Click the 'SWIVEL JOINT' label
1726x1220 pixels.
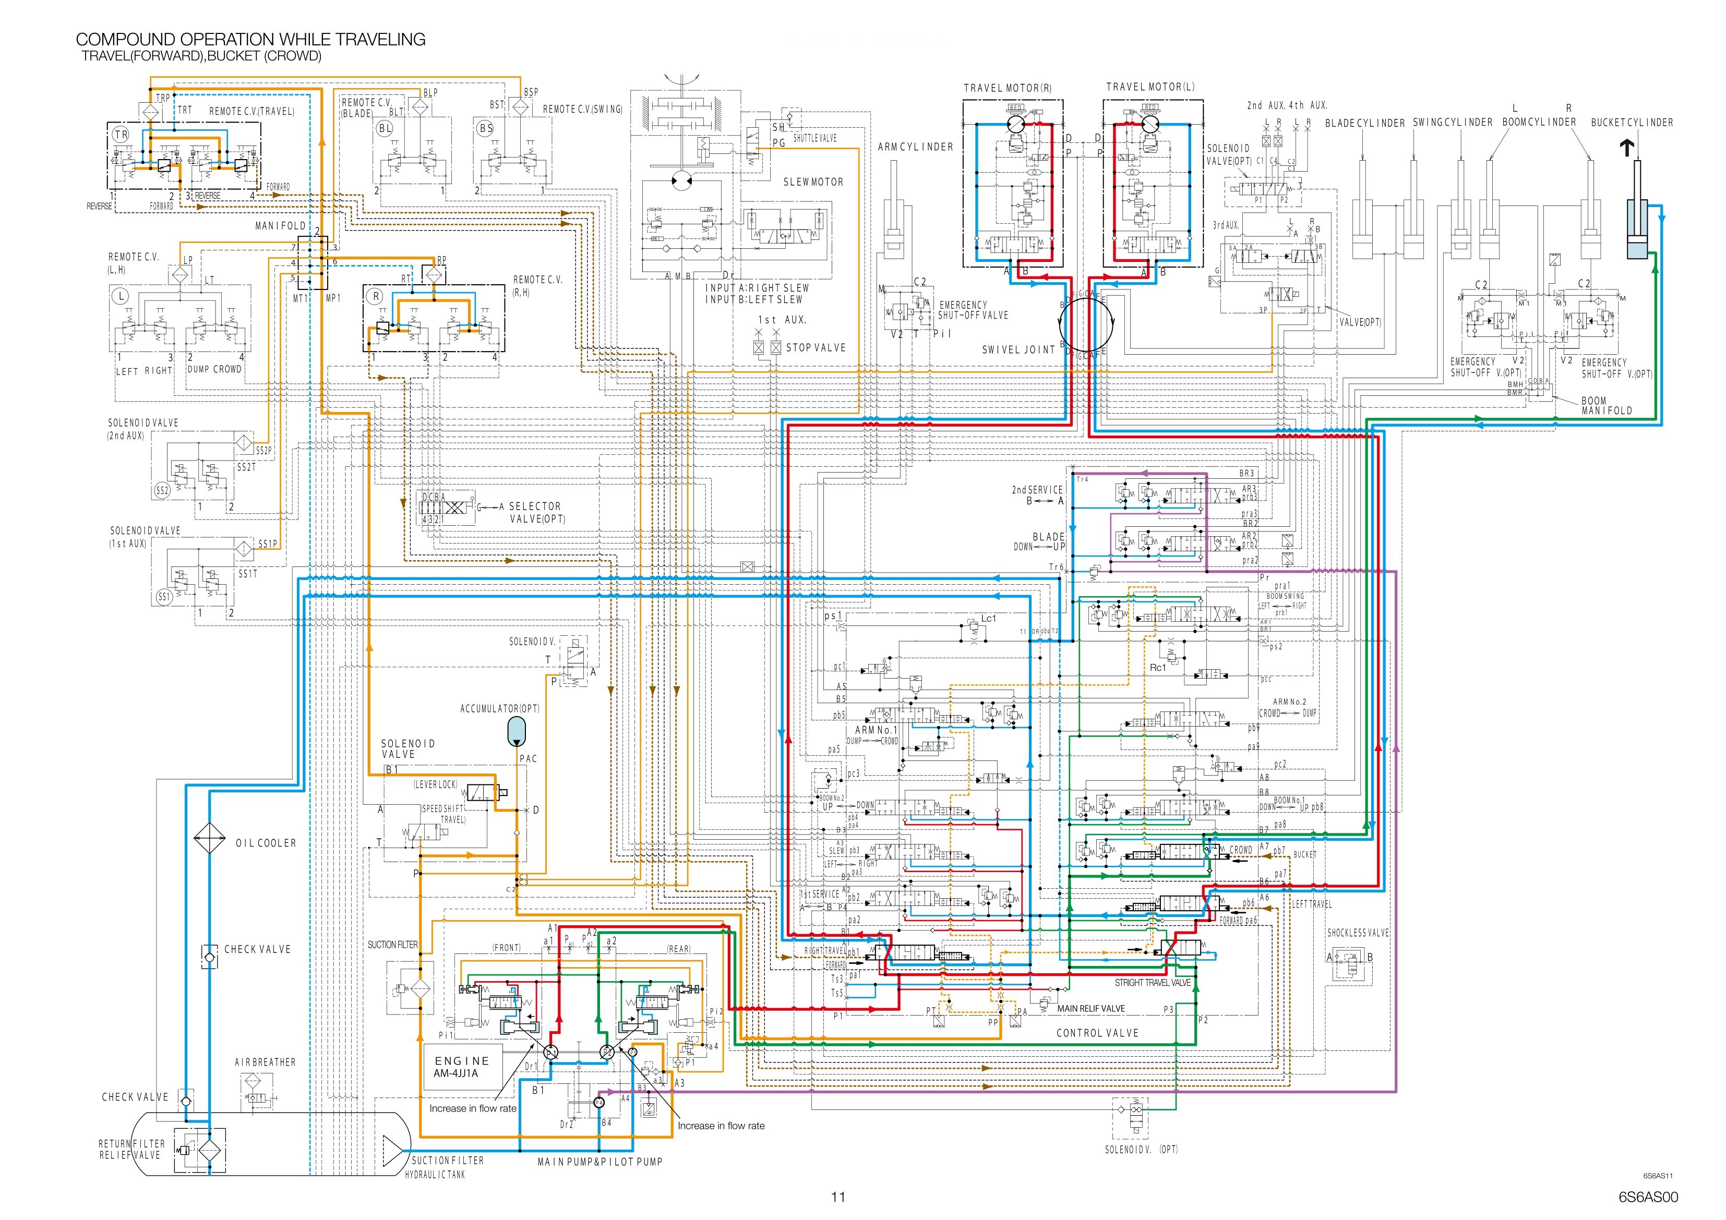point(1020,349)
